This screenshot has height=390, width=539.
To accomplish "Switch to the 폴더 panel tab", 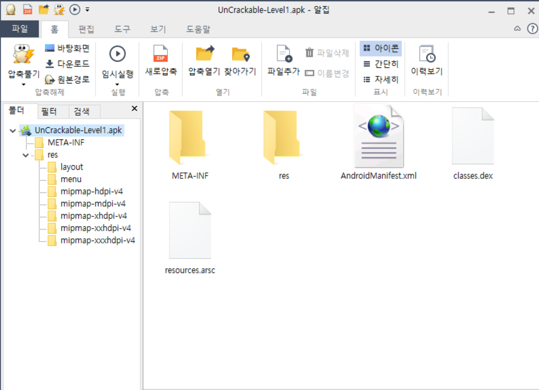I will point(16,111).
